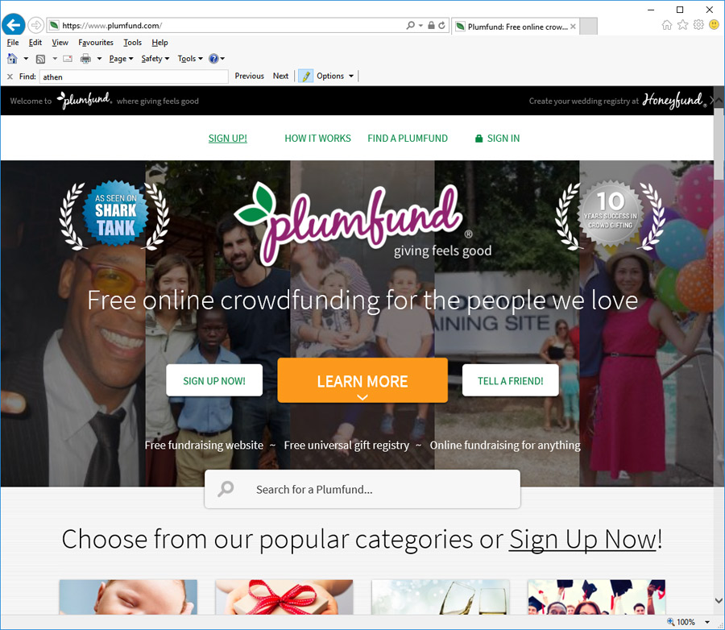
Task: Click the orange LEARN MORE button
Action: click(362, 381)
